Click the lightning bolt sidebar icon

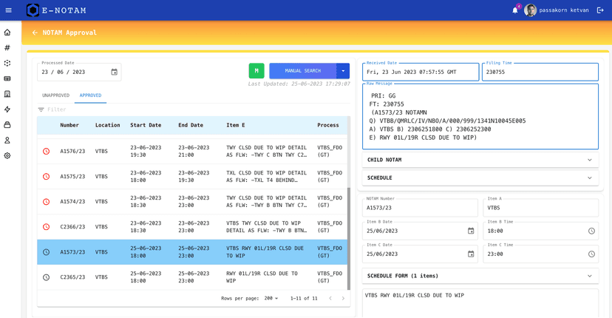pyautogui.click(x=7, y=109)
